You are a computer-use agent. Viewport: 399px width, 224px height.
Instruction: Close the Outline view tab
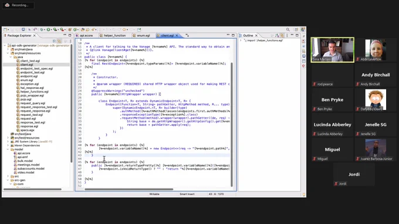point(256,36)
